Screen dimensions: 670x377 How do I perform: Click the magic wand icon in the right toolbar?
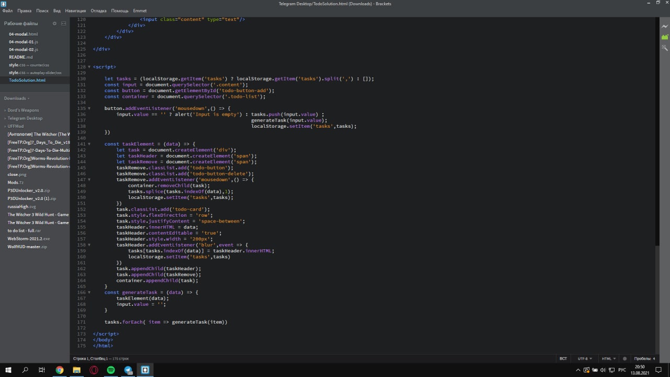point(665,48)
